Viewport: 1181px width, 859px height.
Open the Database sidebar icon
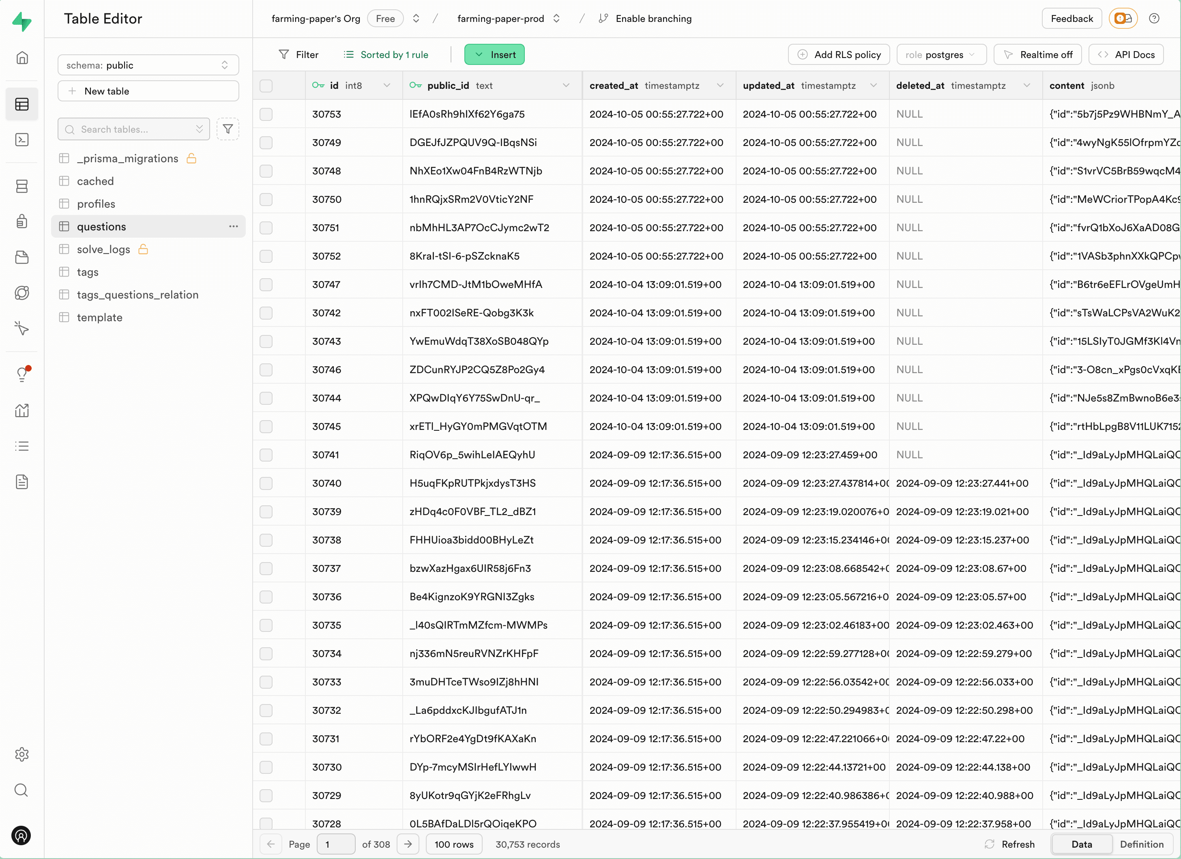point(22,186)
